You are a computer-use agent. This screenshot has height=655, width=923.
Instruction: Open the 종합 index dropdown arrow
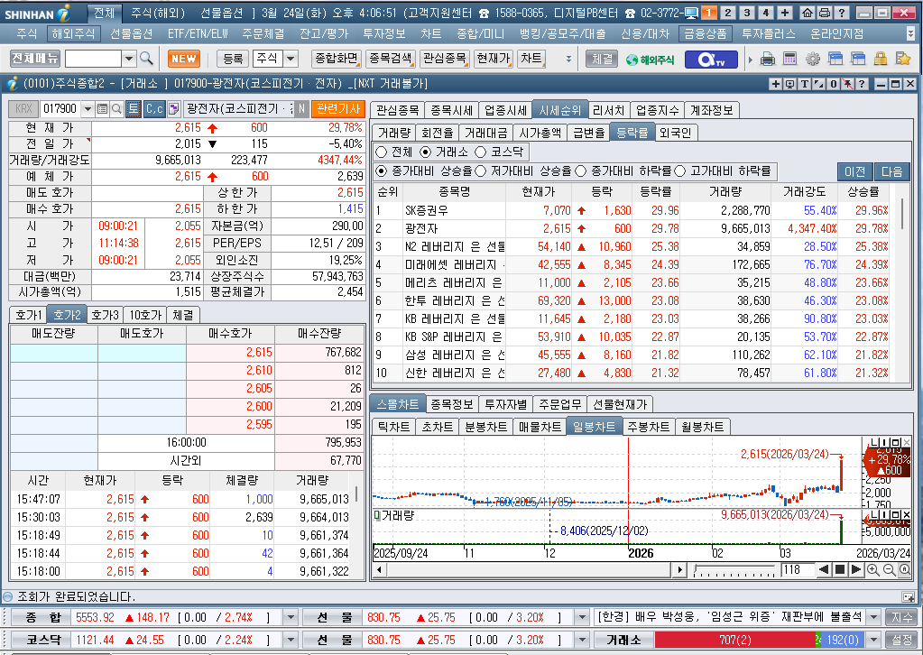tap(291, 617)
